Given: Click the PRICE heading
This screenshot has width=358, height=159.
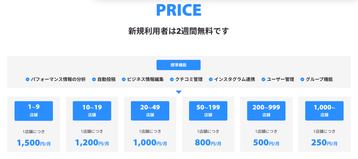Looking at the screenshot, I should click(179, 10).
